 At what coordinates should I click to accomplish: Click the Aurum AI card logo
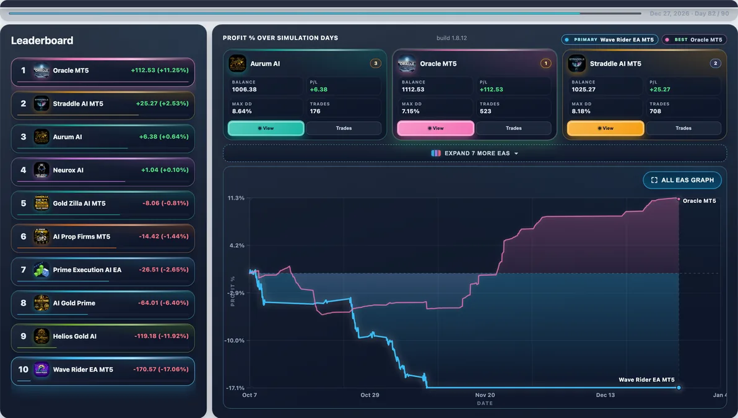[237, 64]
